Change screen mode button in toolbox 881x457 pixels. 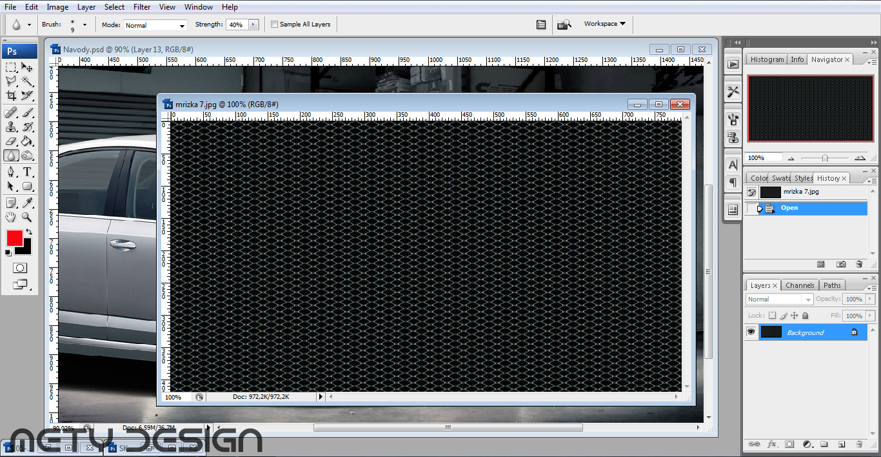coord(19,283)
